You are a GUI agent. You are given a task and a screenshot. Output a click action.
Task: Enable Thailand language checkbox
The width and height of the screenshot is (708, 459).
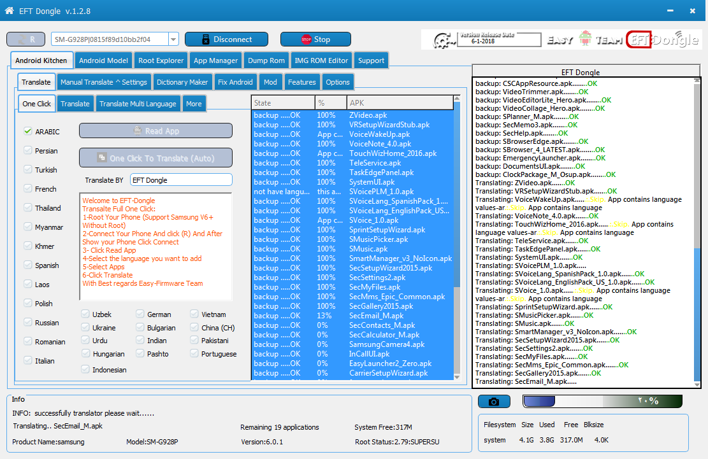(x=28, y=208)
